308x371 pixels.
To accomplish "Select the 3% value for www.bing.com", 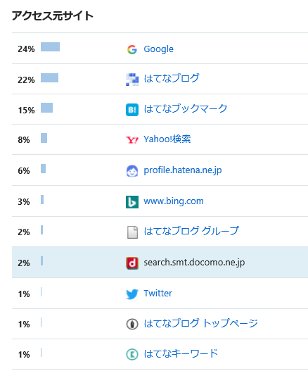I will (24, 202).
